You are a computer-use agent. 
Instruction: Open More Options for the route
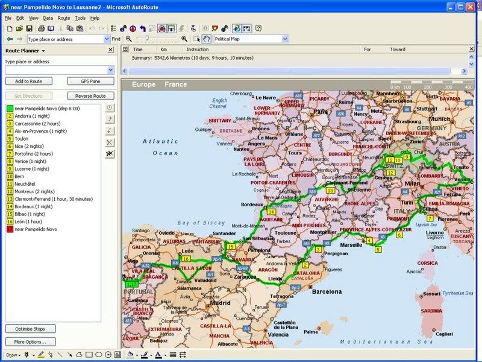[30, 341]
